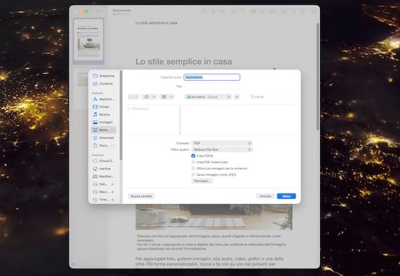Open Time Machine volume in sidebar
Screen dimensions: 400x276
[104, 199]
